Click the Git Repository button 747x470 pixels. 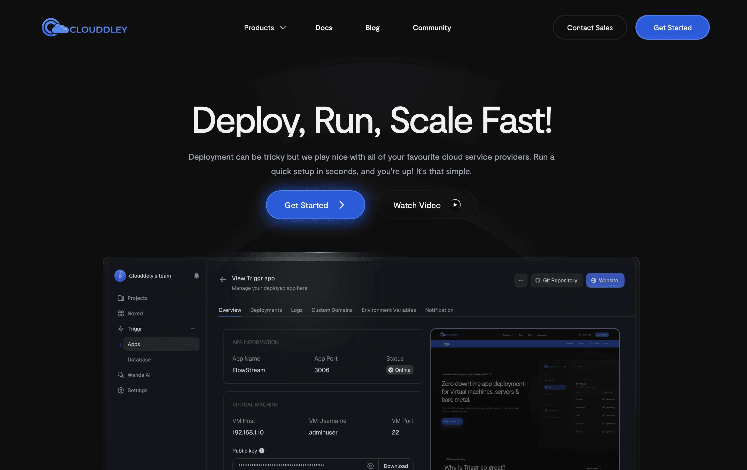click(x=557, y=280)
